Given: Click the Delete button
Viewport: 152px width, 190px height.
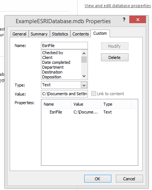Looking at the screenshot, I should (x=115, y=57).
